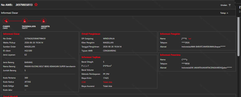The image size is (241, 97).
Task: Click the Informasi Pengirim panel heading
Action: pyautogui.click(x=170, y=34)
